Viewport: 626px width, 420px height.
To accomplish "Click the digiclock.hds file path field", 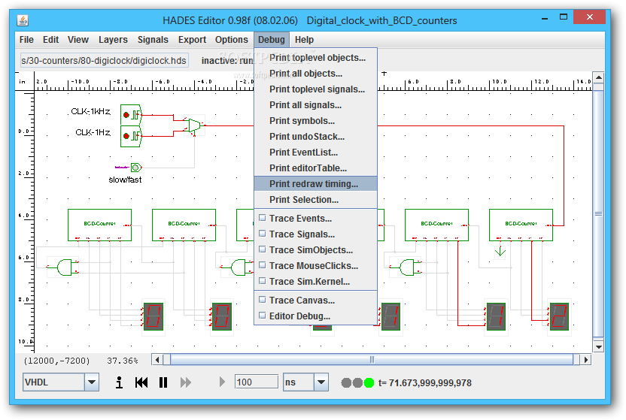I will (104, 61).
